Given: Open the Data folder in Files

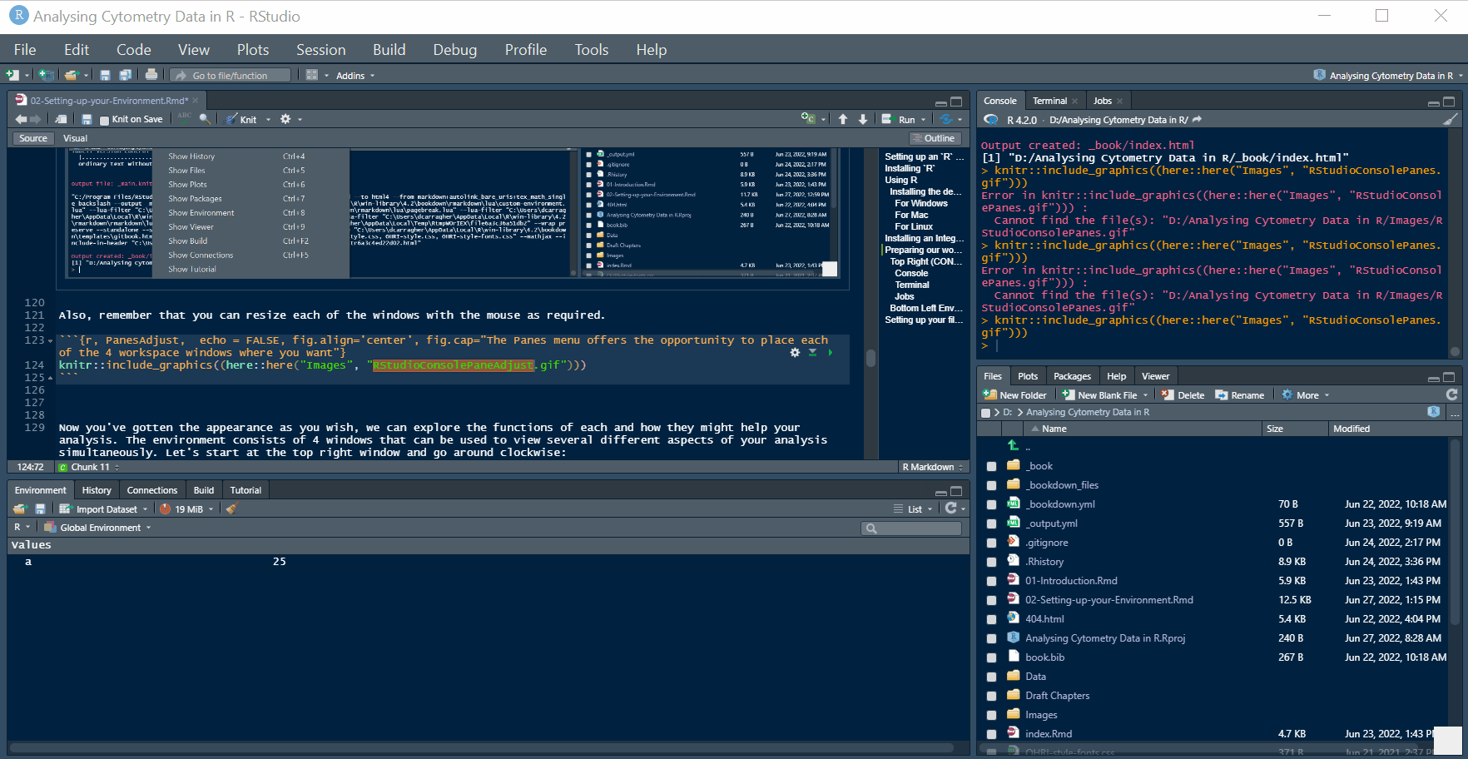Looking at the screenshot, I should click(1035, 677).
